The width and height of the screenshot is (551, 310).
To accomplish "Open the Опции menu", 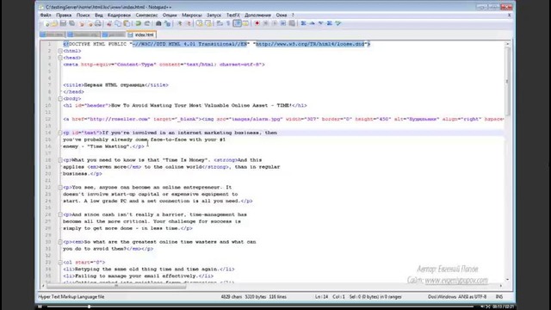I will pos(170,15).
